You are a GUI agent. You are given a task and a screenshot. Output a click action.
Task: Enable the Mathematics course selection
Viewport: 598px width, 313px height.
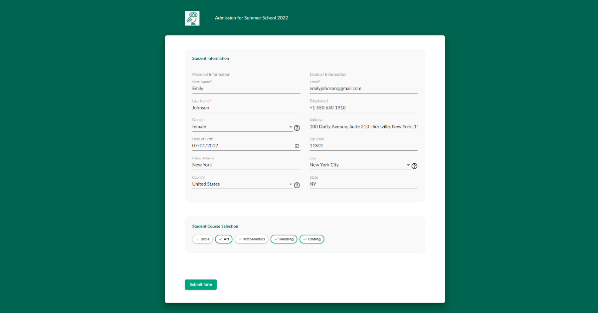(x=251, y=239)
